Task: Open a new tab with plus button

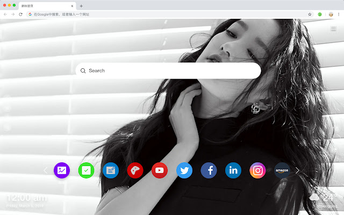Action: (x=81, y=6)
